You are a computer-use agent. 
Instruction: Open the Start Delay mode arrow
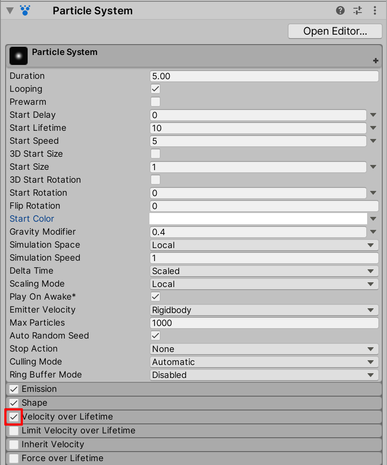[374, 115]
